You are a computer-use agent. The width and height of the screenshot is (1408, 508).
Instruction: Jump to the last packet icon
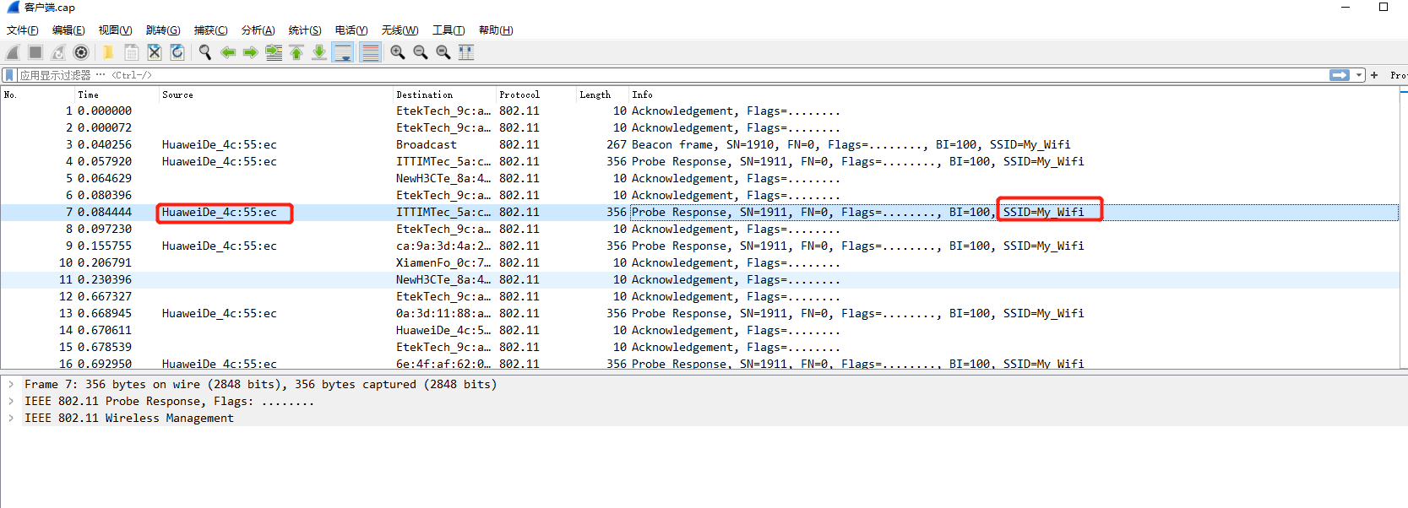(x=319, y=52)
